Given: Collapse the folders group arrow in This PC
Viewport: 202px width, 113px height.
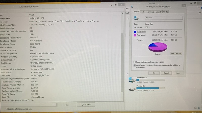Looking at the screenshot, I should pos(128,19).
